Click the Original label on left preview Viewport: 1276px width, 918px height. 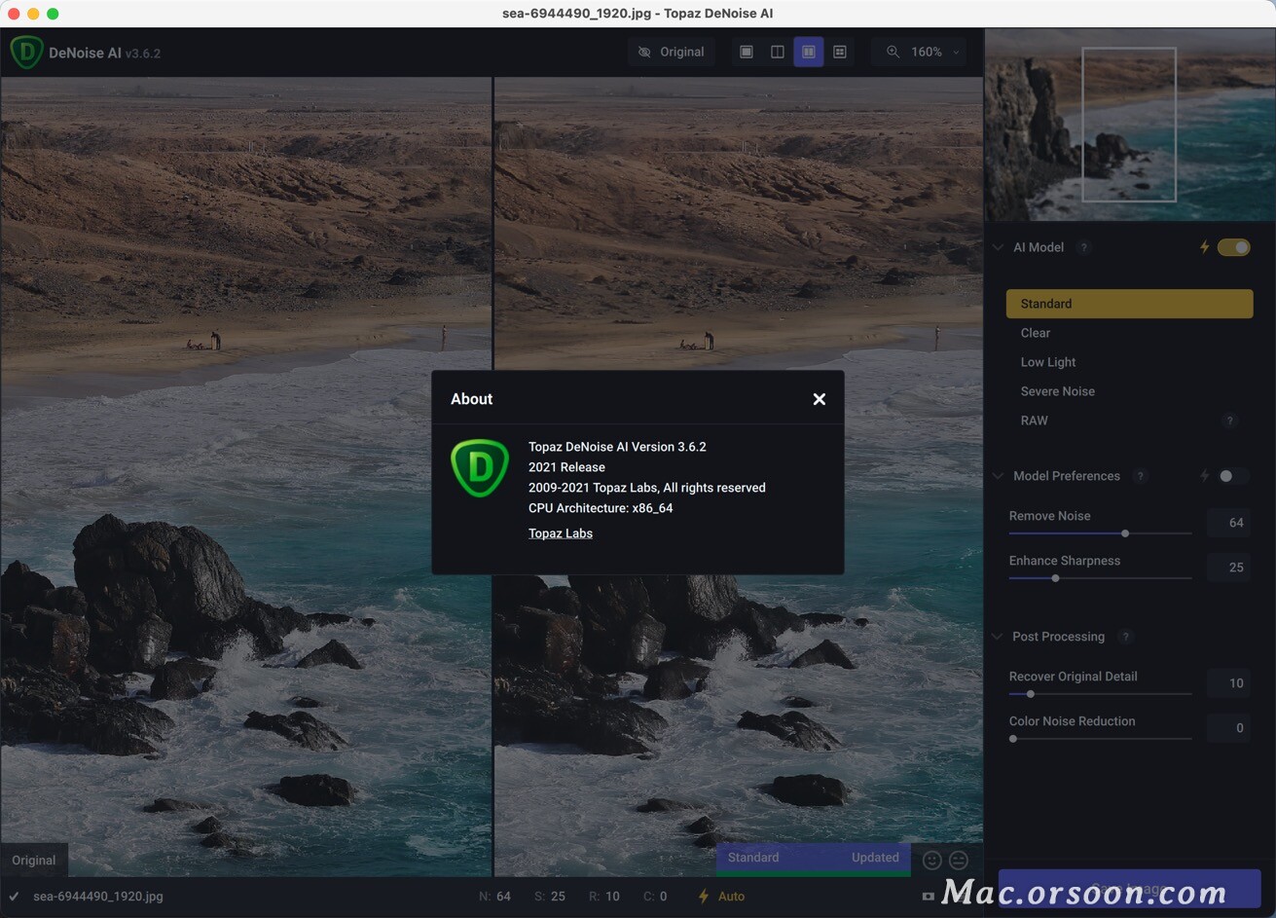click(34, 861)
